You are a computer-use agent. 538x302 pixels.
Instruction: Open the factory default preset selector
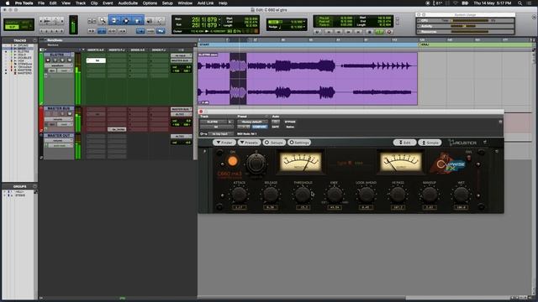point(252,122)
